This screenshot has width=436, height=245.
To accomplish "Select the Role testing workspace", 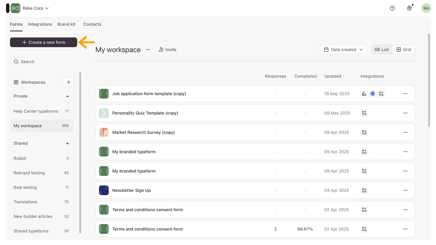I will coord(42,187).
